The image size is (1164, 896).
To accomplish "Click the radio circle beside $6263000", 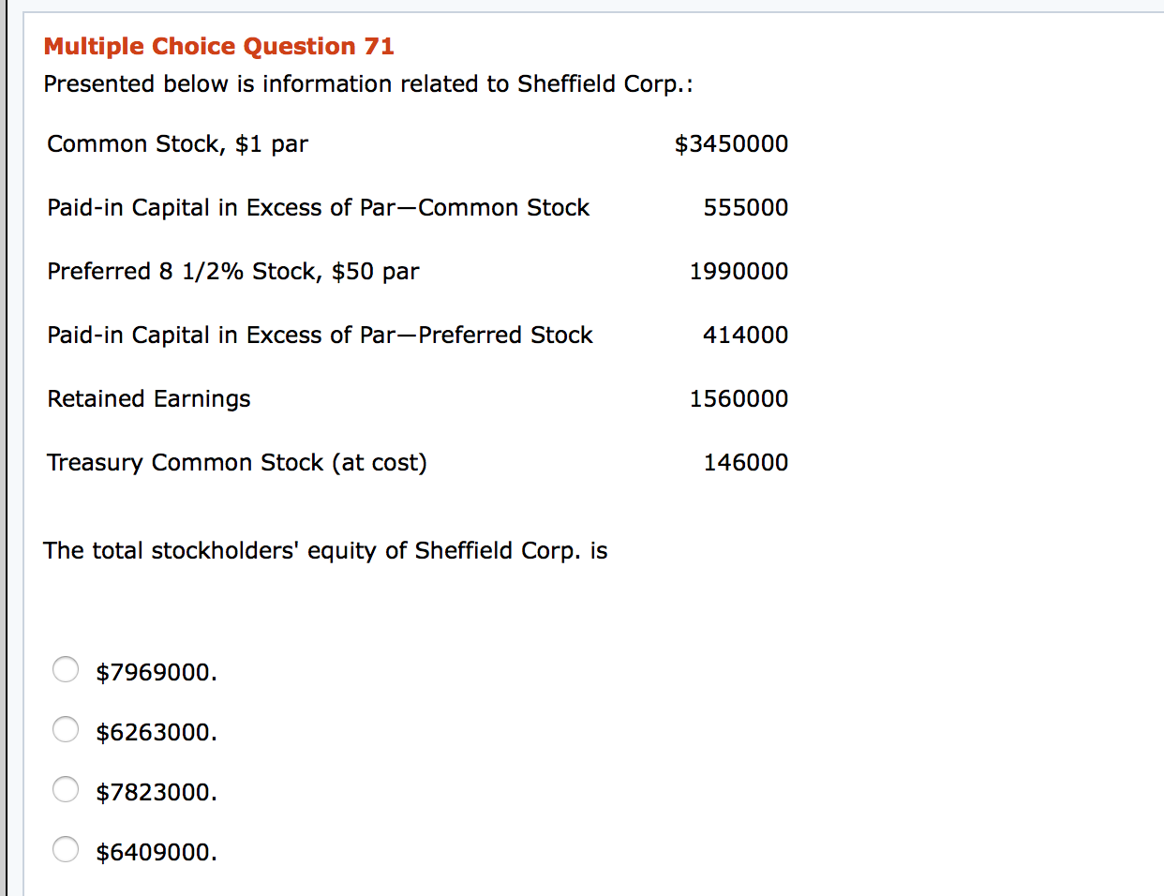I will (66, 729).
